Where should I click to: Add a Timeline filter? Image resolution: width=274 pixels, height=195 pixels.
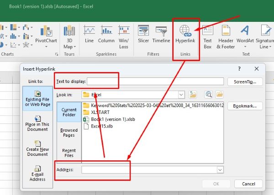click(x=161, y=34)
